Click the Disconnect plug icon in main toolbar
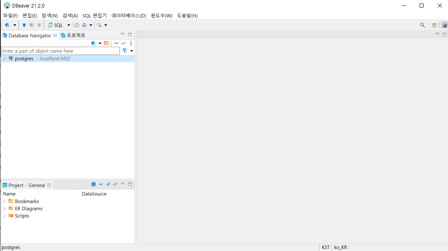 coord(39,25)
